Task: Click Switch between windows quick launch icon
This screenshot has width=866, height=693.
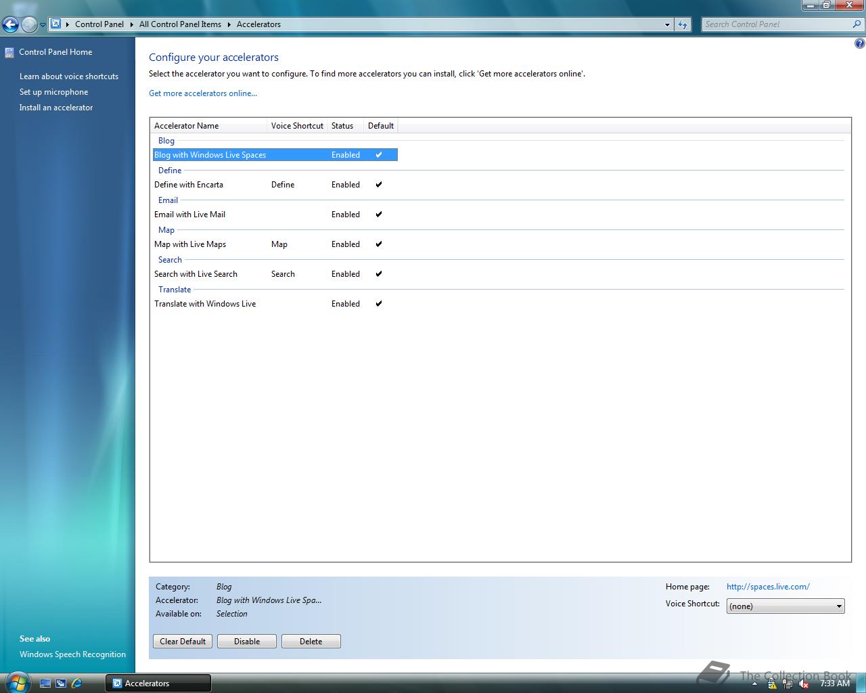Action: pos(61,684)
